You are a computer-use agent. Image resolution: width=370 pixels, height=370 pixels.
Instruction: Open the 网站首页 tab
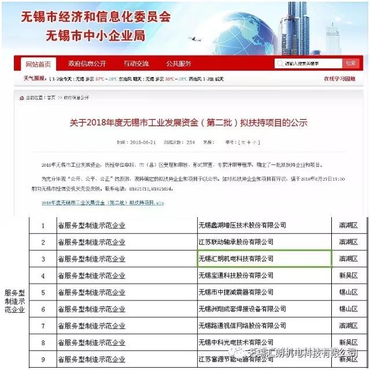click(x=38, y=64)
